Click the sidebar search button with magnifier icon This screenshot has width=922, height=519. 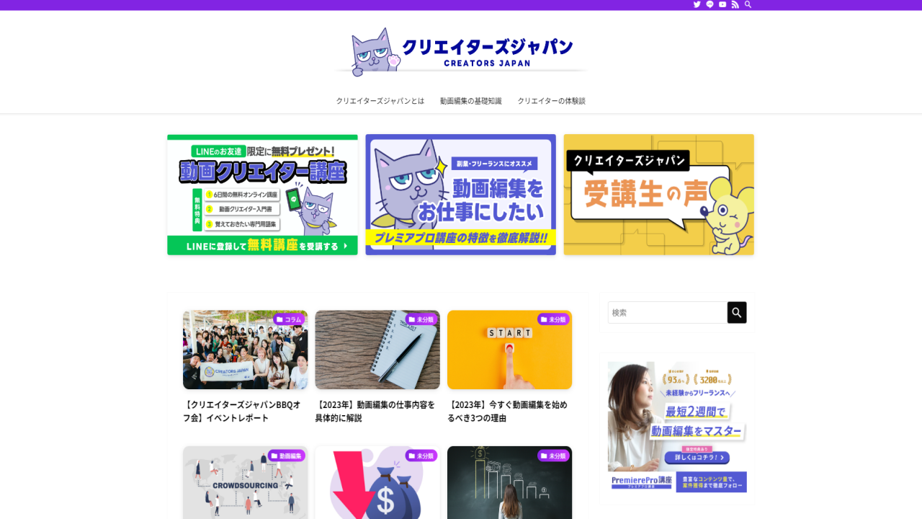point(736,312)
